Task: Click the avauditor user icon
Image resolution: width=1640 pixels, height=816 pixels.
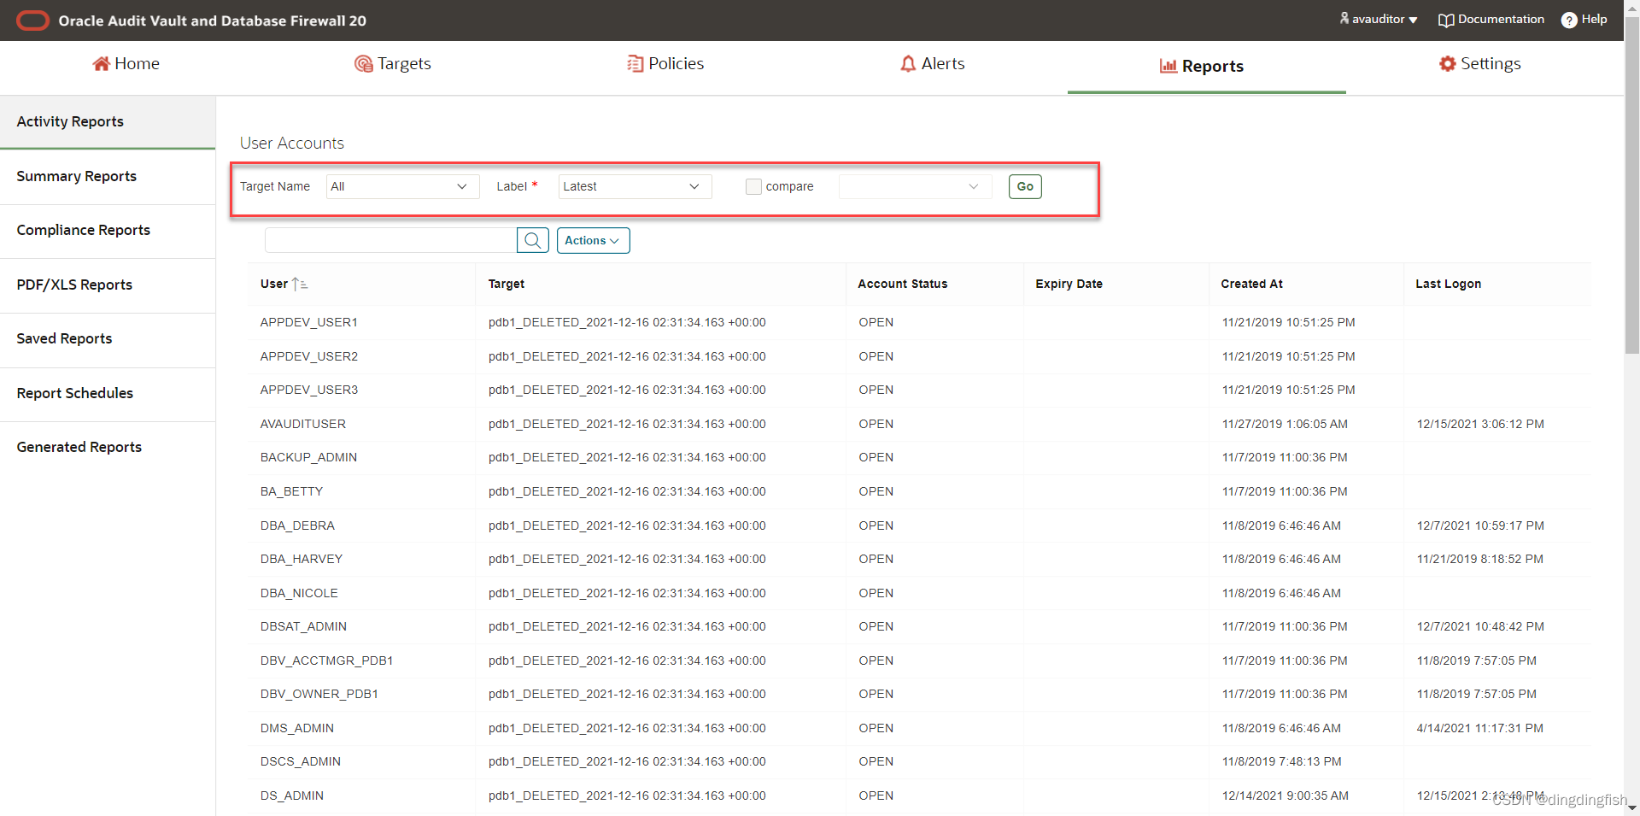Action: (1344, 18)
